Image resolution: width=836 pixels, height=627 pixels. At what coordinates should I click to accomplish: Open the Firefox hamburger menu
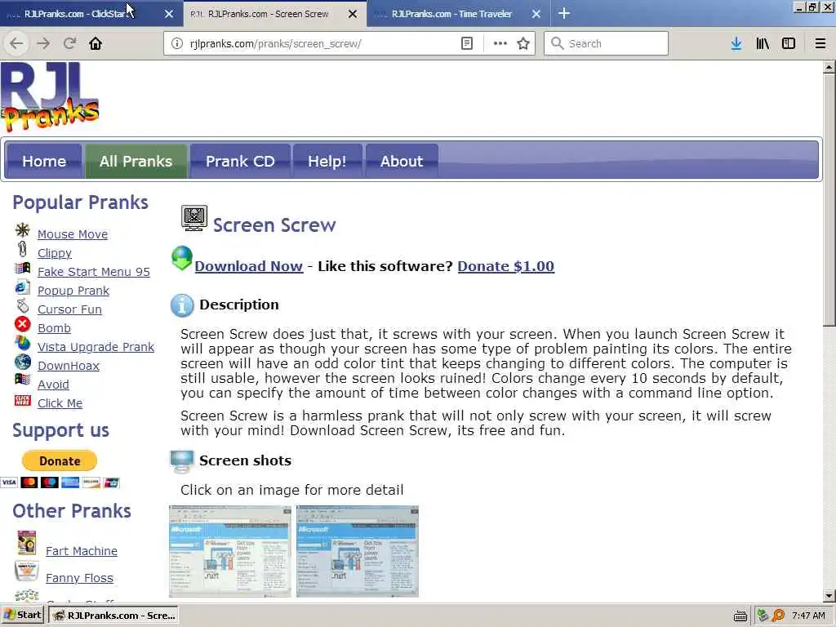820,43
